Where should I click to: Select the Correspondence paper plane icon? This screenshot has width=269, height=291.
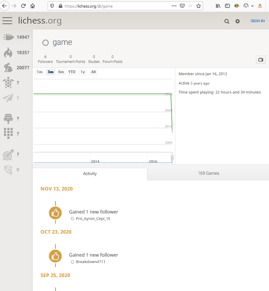[x=8, y=98]
